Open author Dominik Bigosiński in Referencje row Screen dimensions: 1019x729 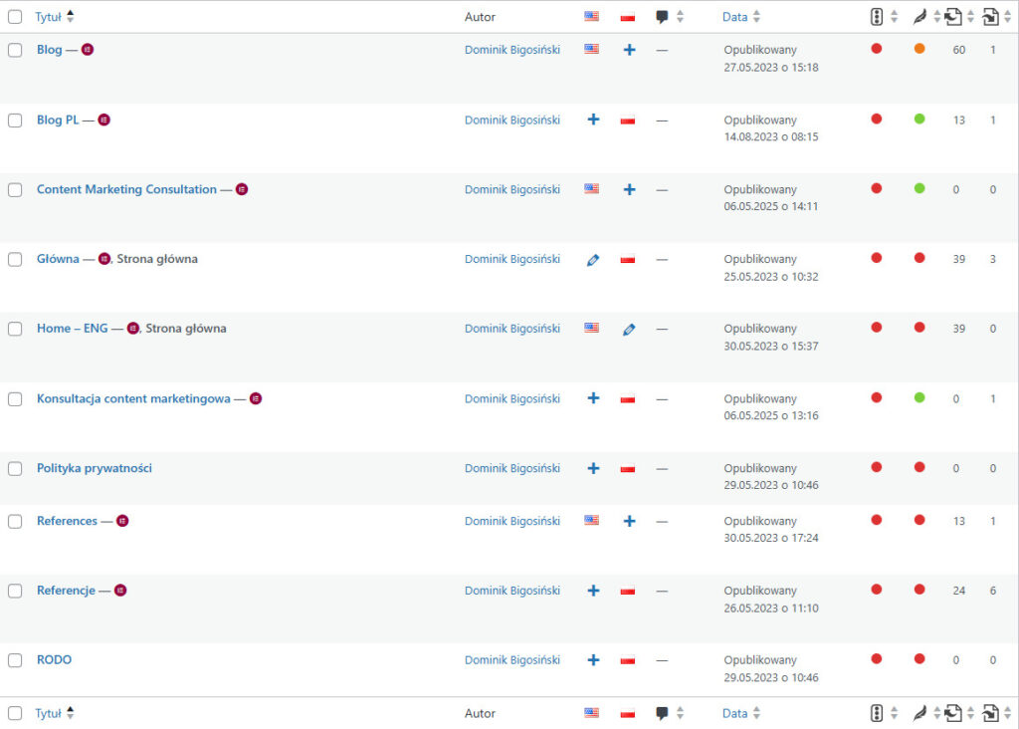511,591
